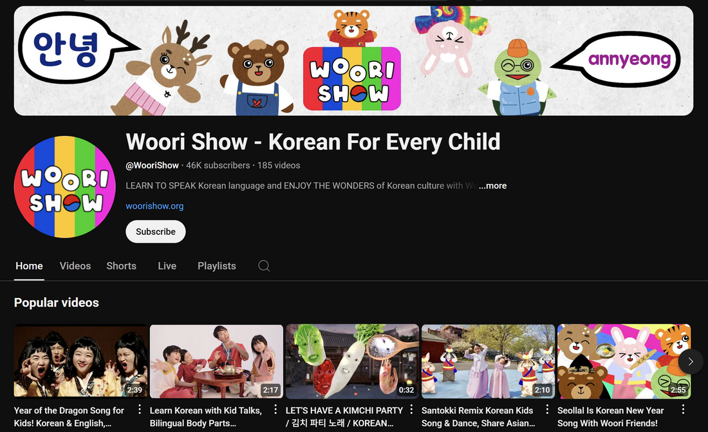Select the Shorts tab
This screenshot has height=432, width=708.
tap(121, 266)
